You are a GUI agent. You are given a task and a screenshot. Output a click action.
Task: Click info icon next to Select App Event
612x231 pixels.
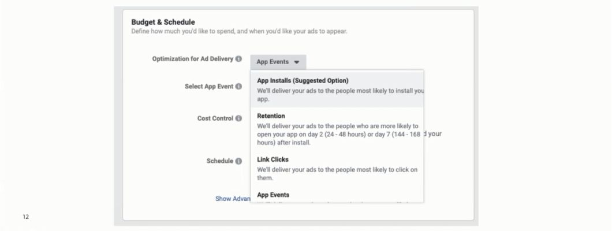(x=238, y=87)
